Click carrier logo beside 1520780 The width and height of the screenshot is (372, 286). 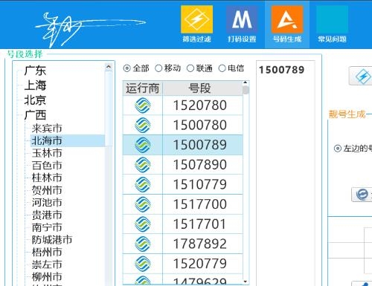[x=143, y=105]
